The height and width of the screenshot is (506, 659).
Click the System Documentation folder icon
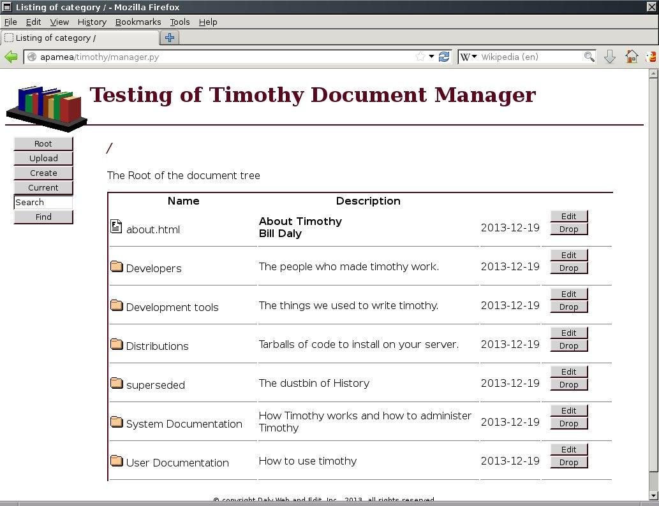click(117, 421)
